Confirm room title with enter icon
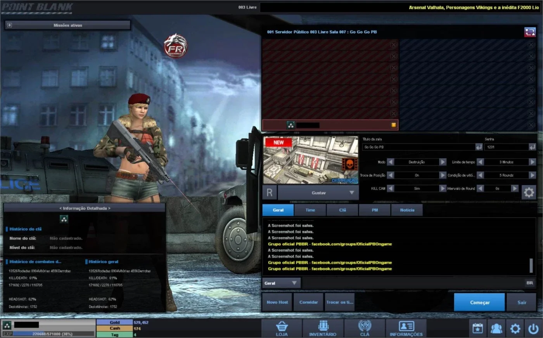Viewport: 543px width, 338px height. point(479,147)
